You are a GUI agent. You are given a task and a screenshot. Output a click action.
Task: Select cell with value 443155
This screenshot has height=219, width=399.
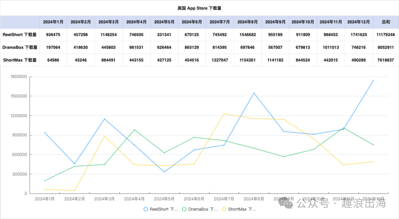136,60
